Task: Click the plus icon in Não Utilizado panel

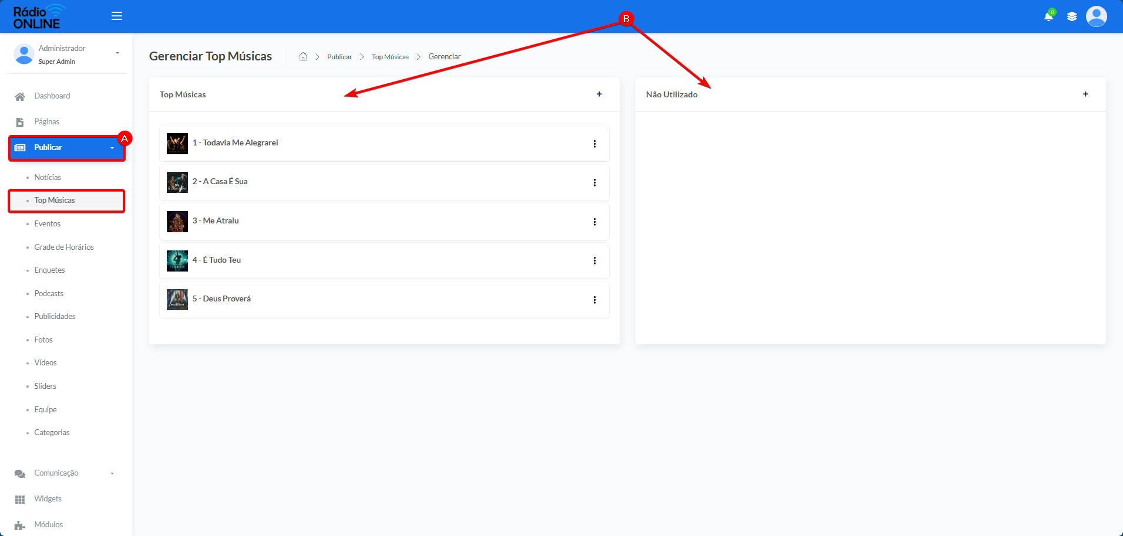Action: click(x=1085, y=94)
